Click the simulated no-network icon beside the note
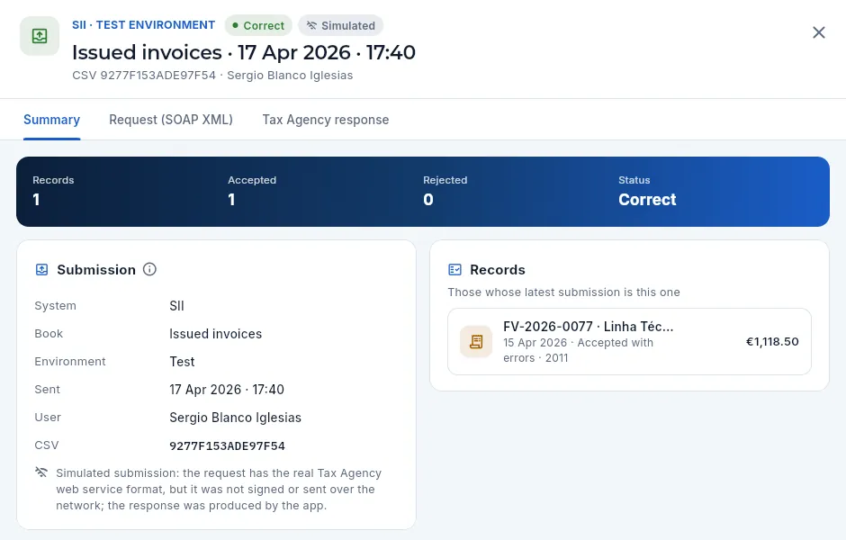Screen dimensions: 846x540 41,472
